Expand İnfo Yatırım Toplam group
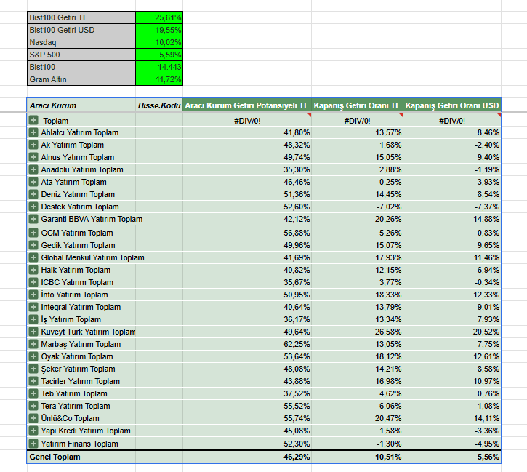Viewport: 527px width, 472px height. click(x=33, y=295)
